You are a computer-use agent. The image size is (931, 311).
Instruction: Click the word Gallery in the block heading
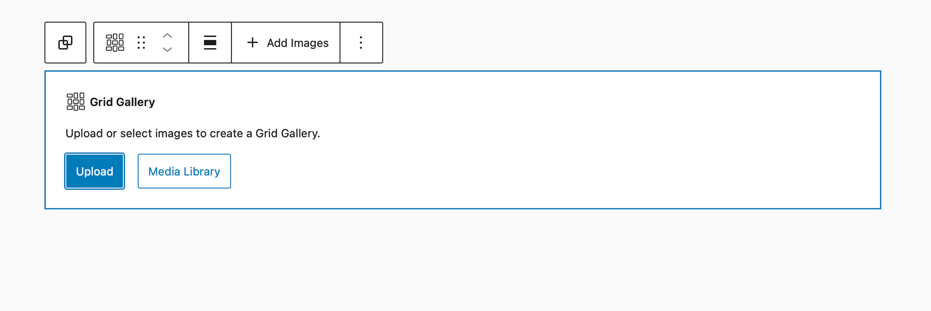135,102
